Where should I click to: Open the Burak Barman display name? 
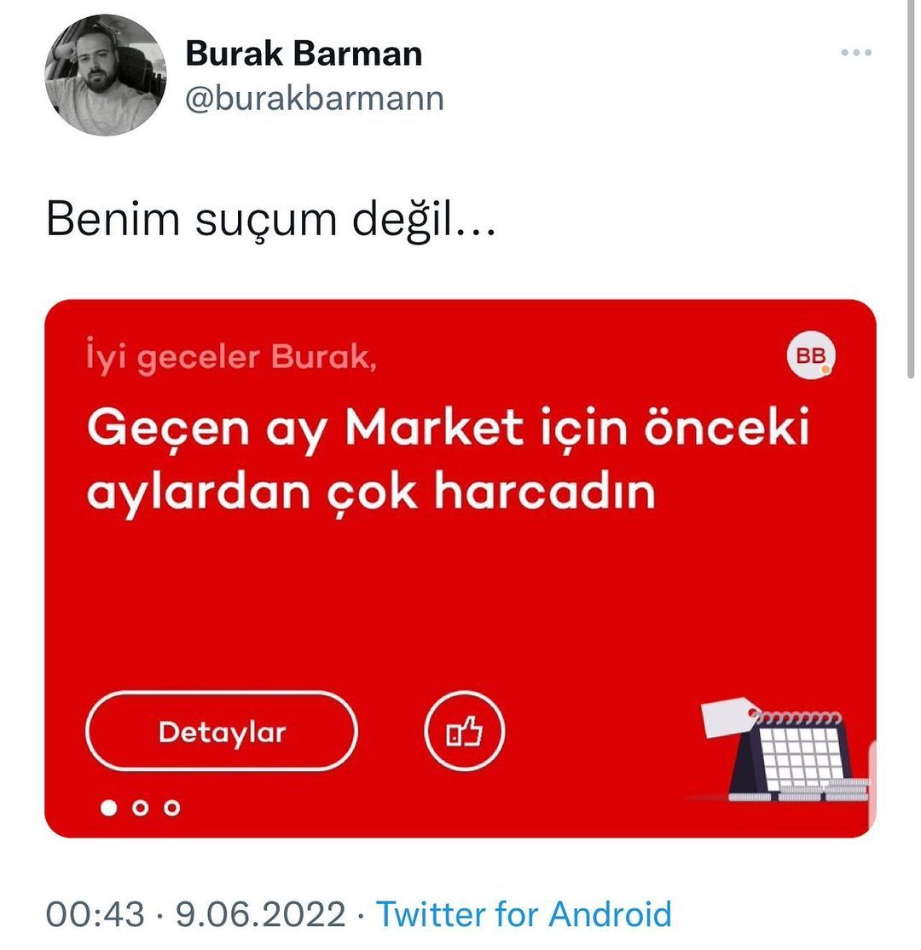pyautogui.click(x=304, y=54)
